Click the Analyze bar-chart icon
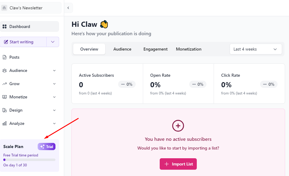Image resolution: width=289 pixels, height=176 pixels. (x=5, y=123)
